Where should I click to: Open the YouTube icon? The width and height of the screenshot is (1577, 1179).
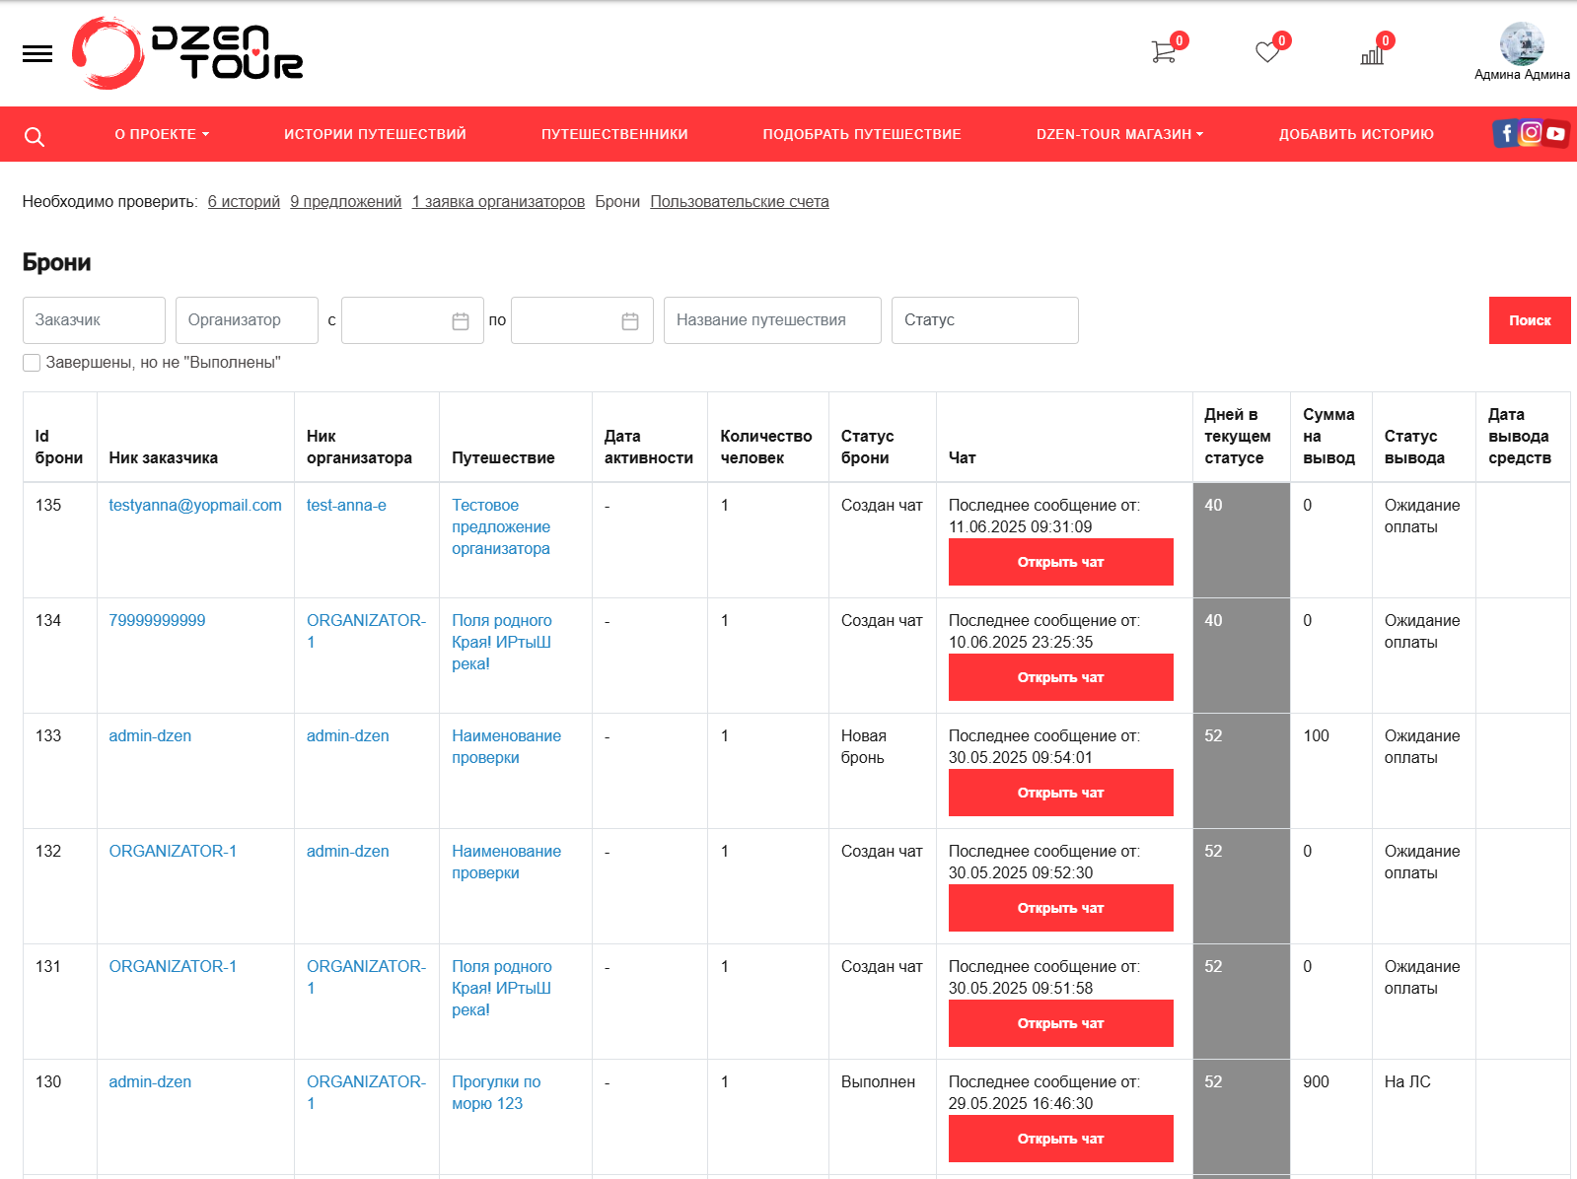(x=1556, y=133)
